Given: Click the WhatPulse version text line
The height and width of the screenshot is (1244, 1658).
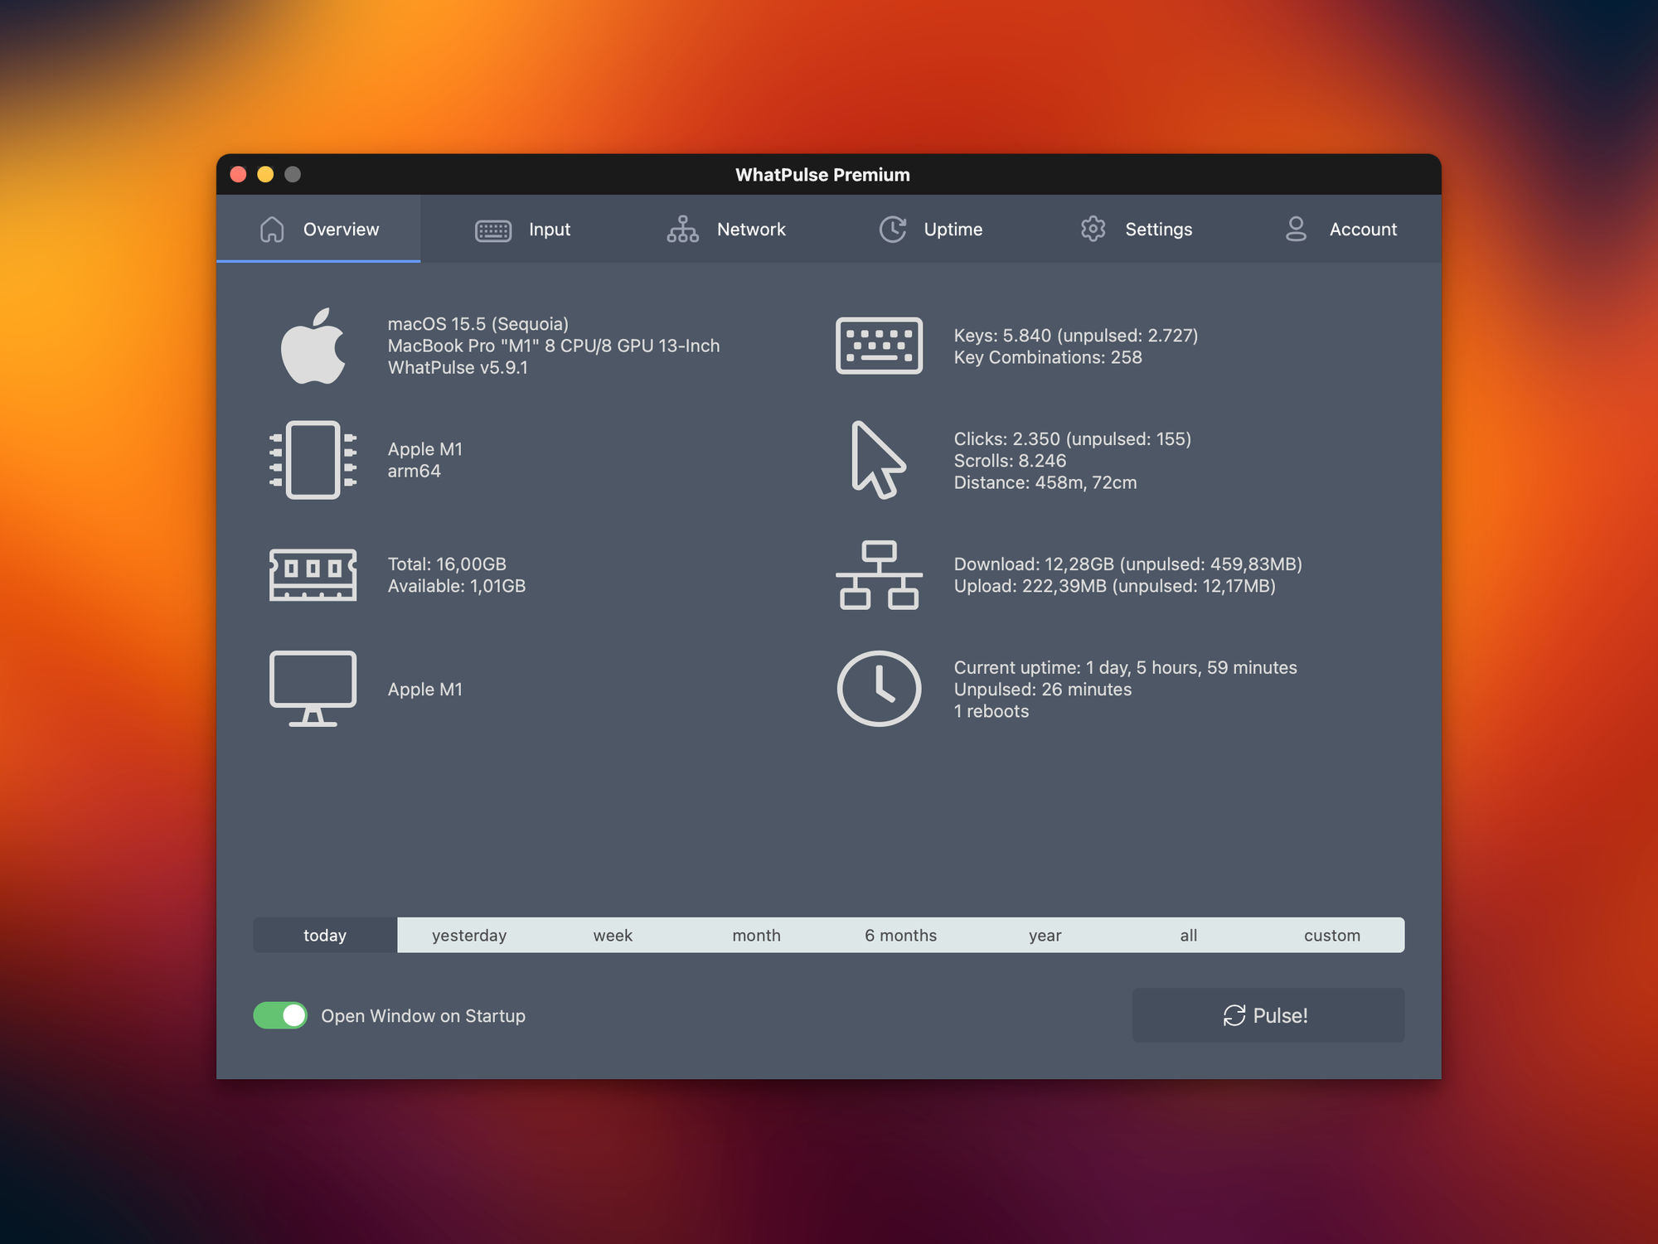Looking at the screenshot, I should [x=458, y=368].
